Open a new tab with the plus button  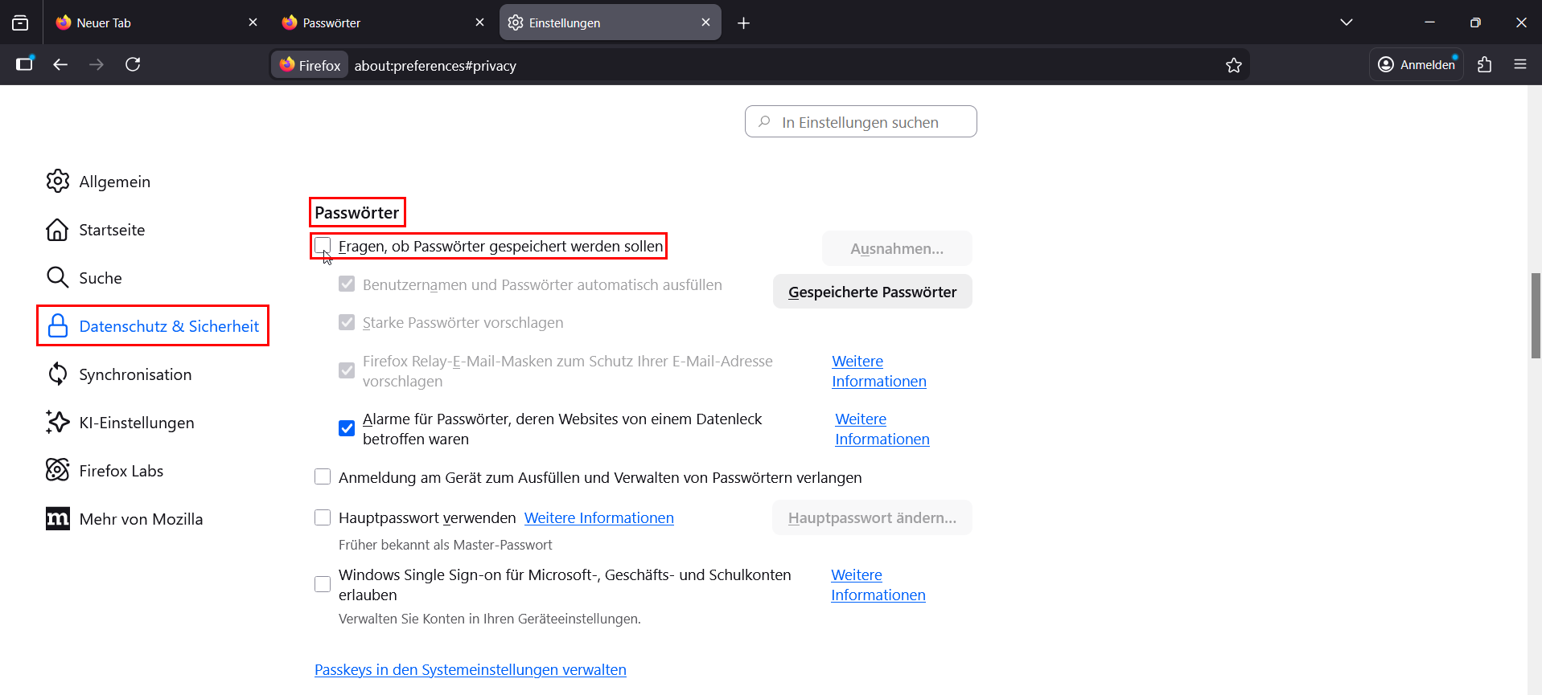[x=743, y=23]
